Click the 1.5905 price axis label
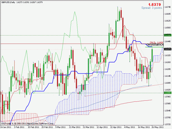This screenshot has width=172, height=129. point(168,104)
